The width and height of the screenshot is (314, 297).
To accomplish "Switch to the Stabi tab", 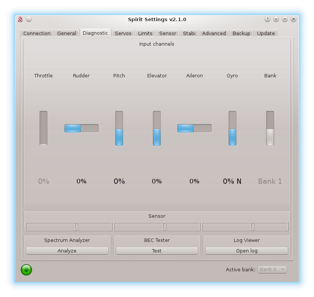I will [x=189, y=33].
